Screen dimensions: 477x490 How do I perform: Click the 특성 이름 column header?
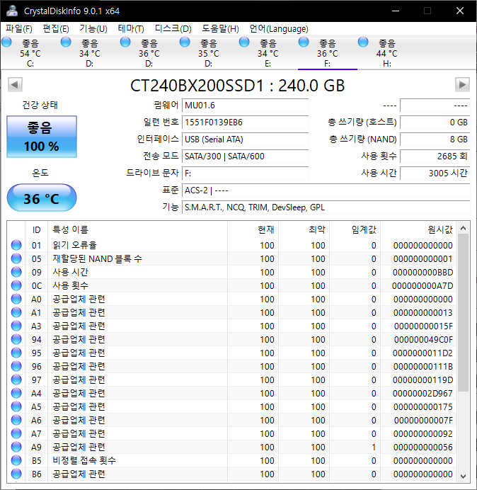[x=137, y=229]
